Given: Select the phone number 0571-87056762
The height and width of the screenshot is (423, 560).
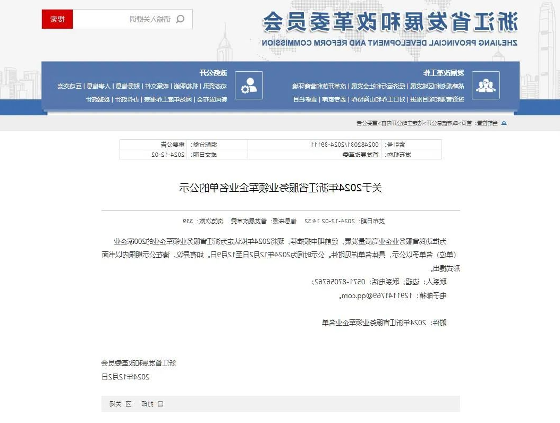Looking at the screenshot, I should tap(340, 282).
